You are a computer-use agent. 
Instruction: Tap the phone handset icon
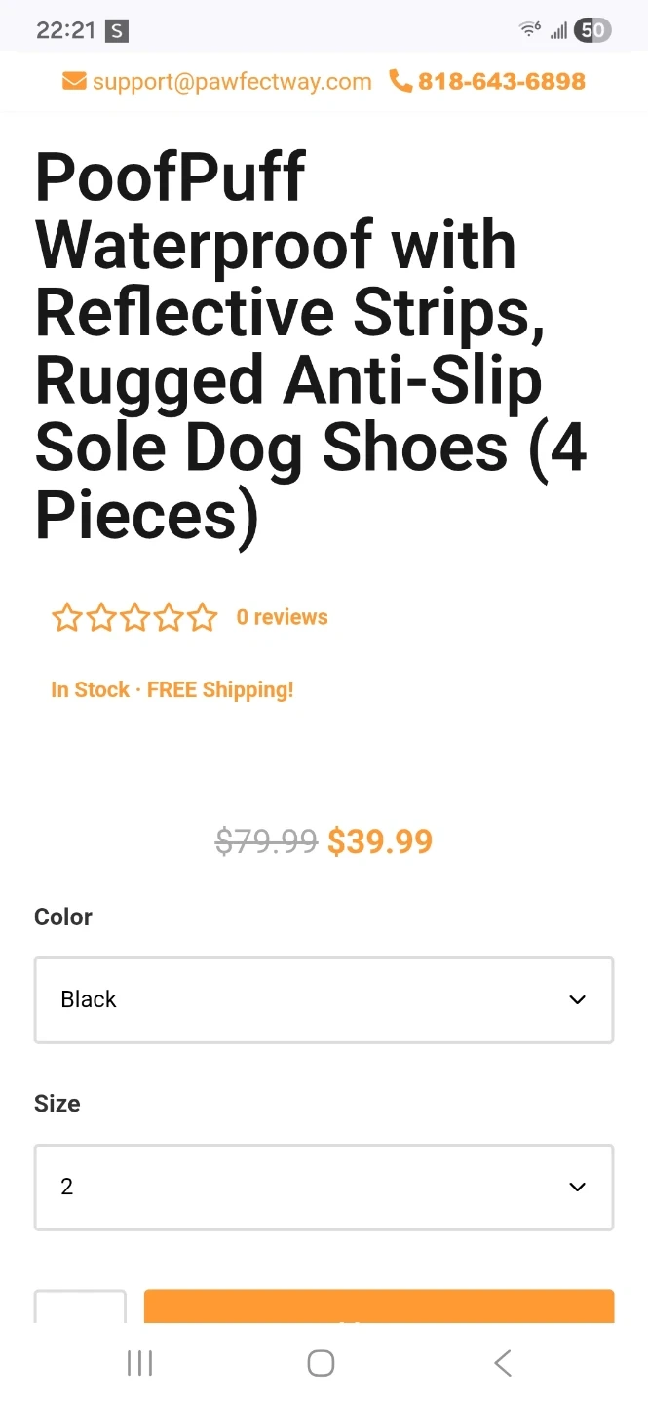point(400,81)
